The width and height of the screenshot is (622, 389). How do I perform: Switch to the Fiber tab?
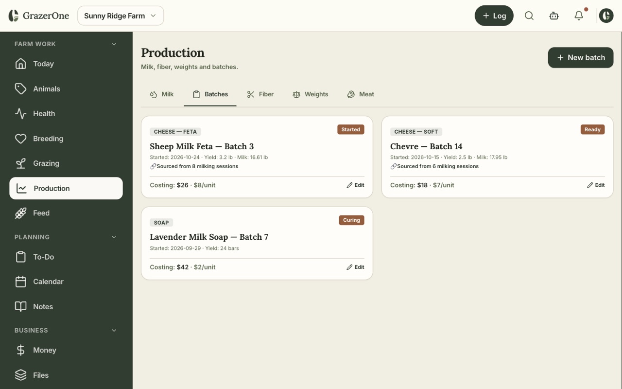tap(260, 94)
